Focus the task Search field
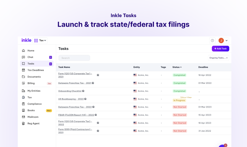 tap(74, 58)
